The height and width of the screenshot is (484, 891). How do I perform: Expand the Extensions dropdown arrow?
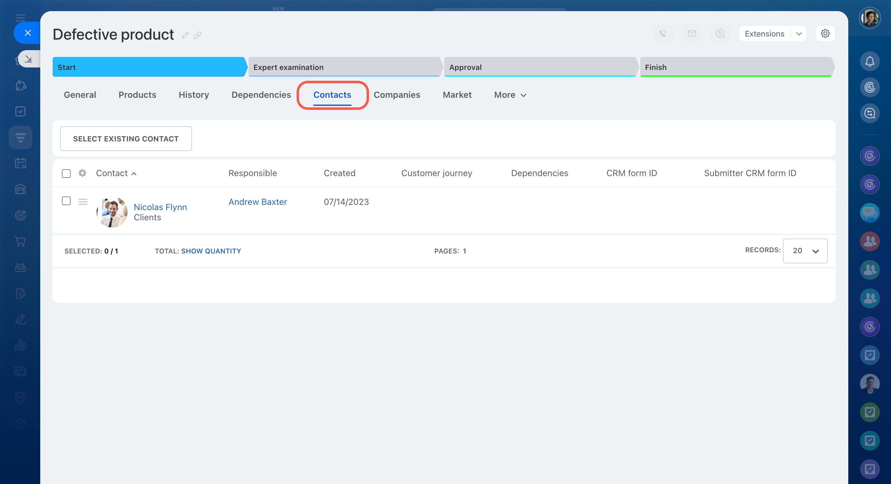799,33
